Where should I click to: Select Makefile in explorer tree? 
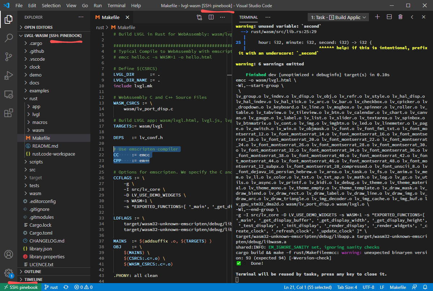(x=53, y=138)
